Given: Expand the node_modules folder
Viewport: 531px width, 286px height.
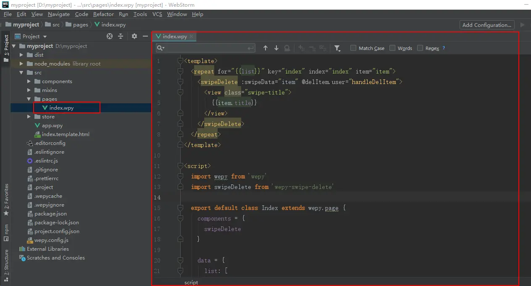Looking at the screenshot, I should coord(21,63).
